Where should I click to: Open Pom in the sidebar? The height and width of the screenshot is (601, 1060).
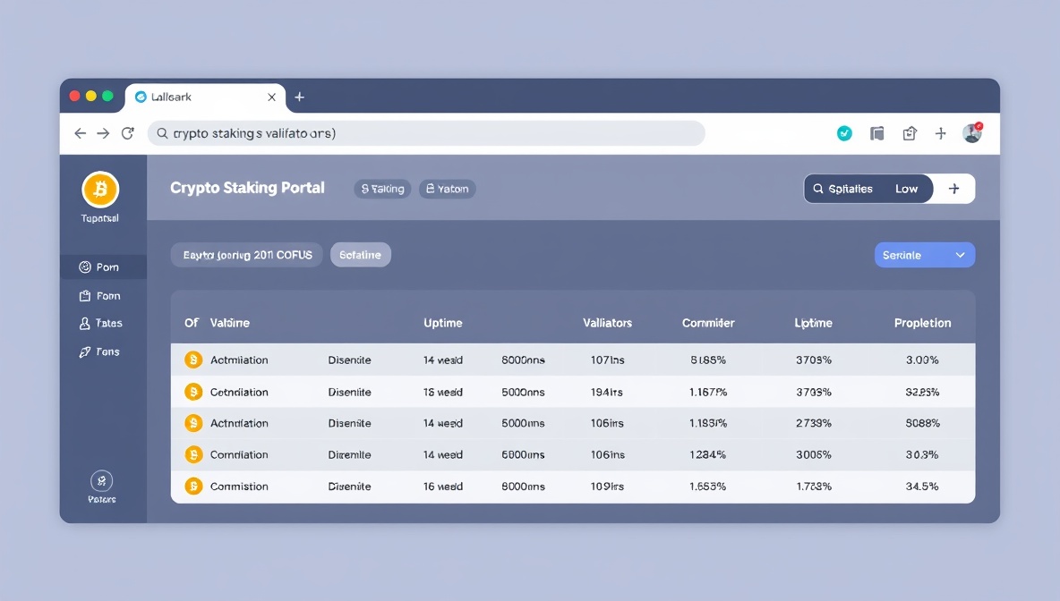pos(103,267)
